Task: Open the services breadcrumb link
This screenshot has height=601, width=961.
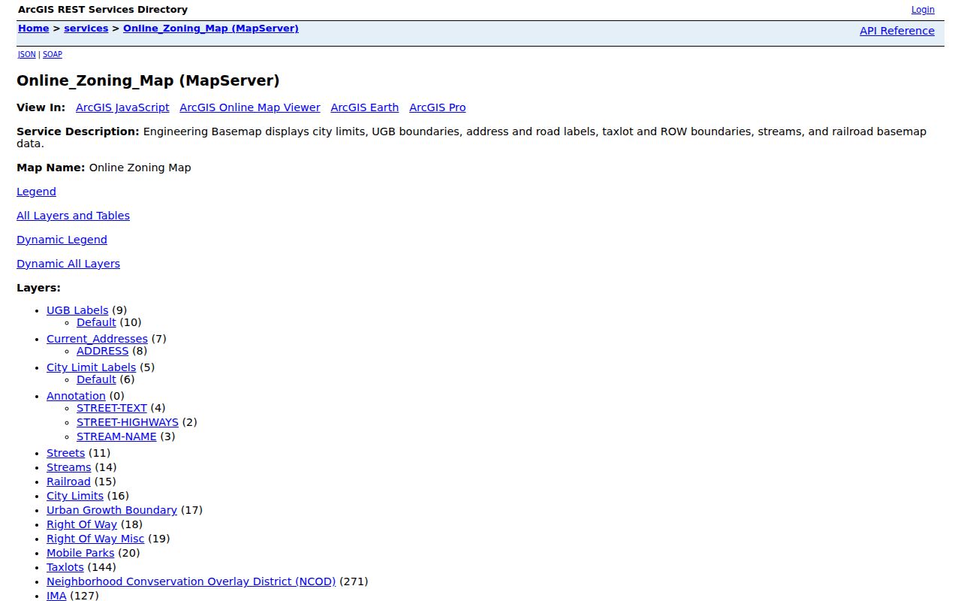Action: click(86, 29)
